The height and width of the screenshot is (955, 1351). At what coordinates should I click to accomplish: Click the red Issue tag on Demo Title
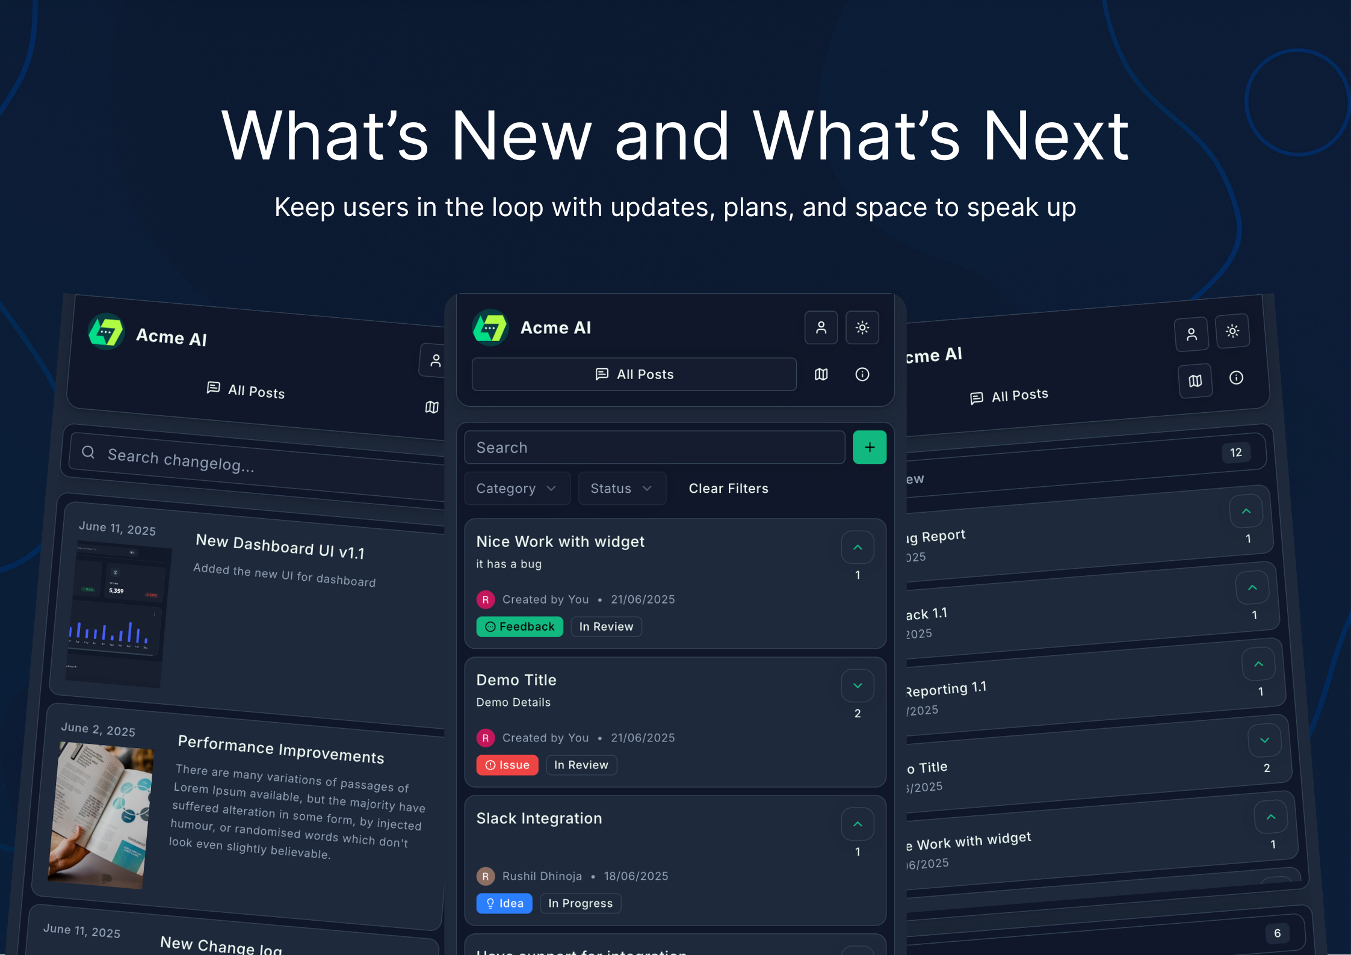point(507,765)
